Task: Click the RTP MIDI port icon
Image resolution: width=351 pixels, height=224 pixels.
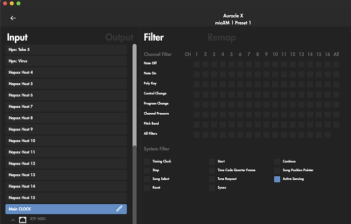Action: 22,219
